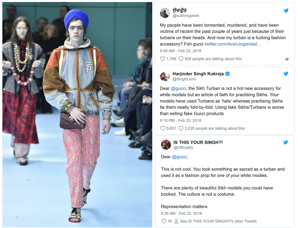
Task: Click the Twitter bird icon on the @Officiality tweet
Action: coord(285,142)
